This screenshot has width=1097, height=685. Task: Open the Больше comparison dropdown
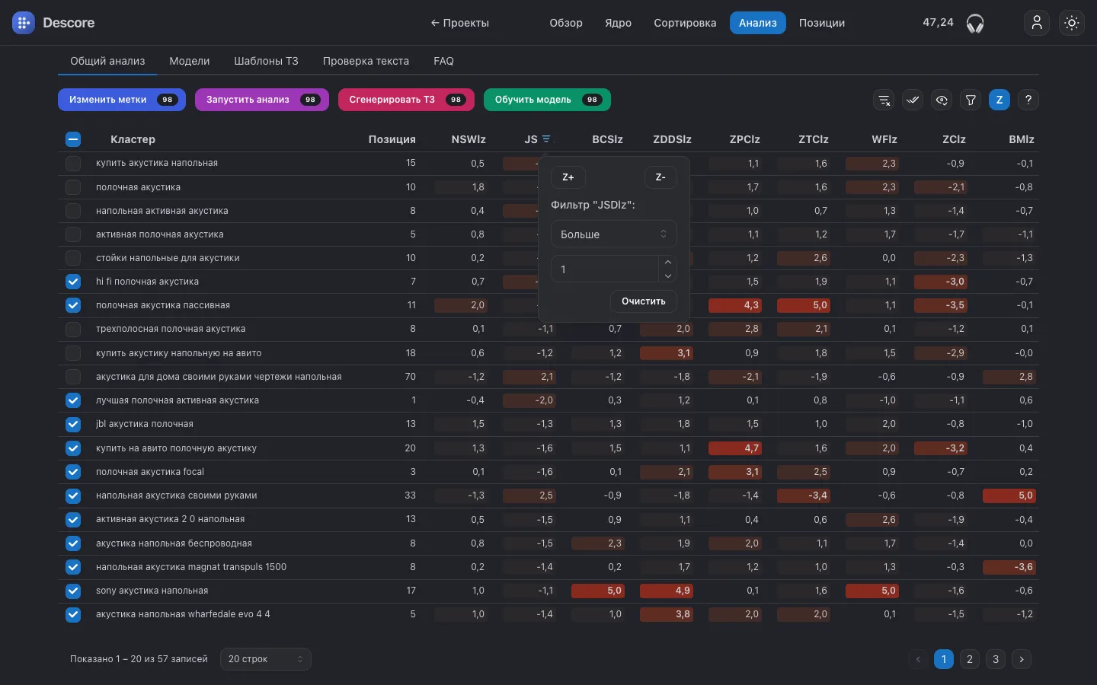(x=614, y=234)
